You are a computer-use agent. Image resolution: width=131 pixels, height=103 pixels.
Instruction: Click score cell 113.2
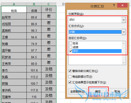point(34,76)
